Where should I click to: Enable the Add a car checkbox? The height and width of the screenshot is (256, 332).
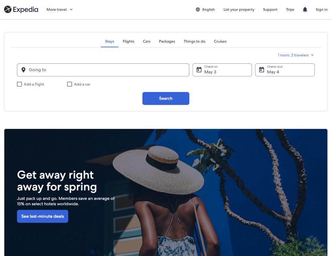click(70, 84)
